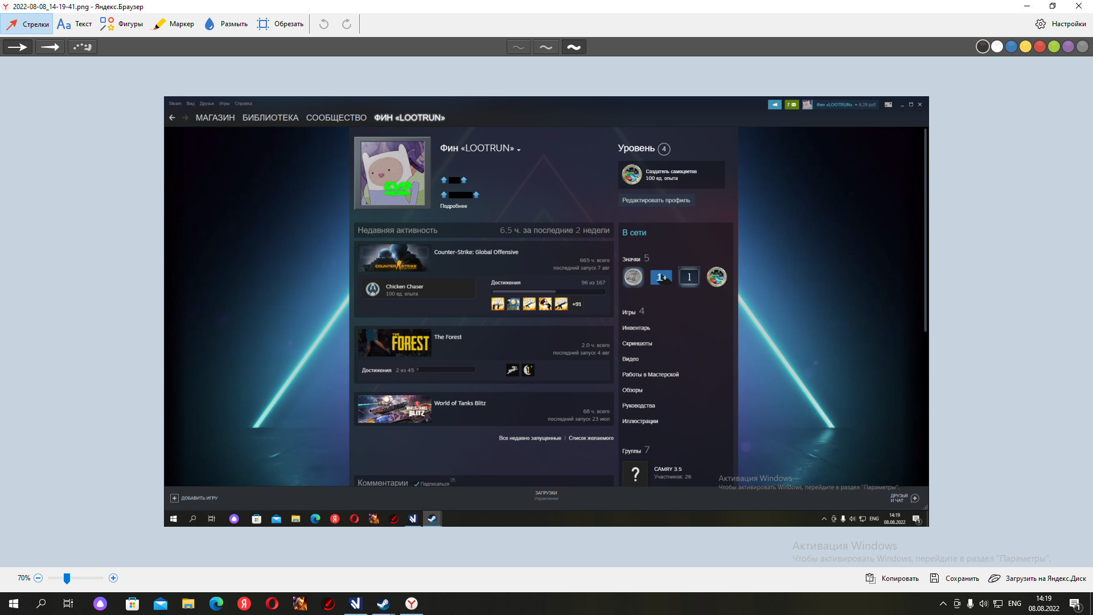This screenshot has width=1093, height=615.
Task: Click the zoom in plus button
Action: 113,578
